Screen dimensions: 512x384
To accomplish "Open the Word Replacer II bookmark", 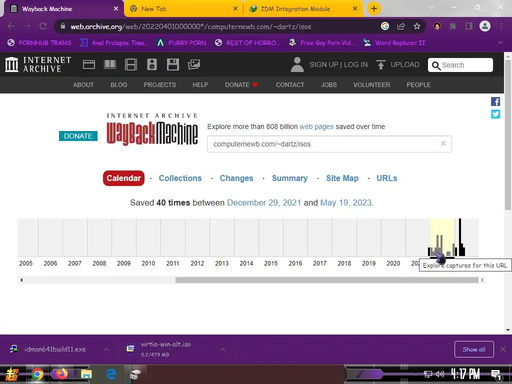I will [x=394, y=43].
